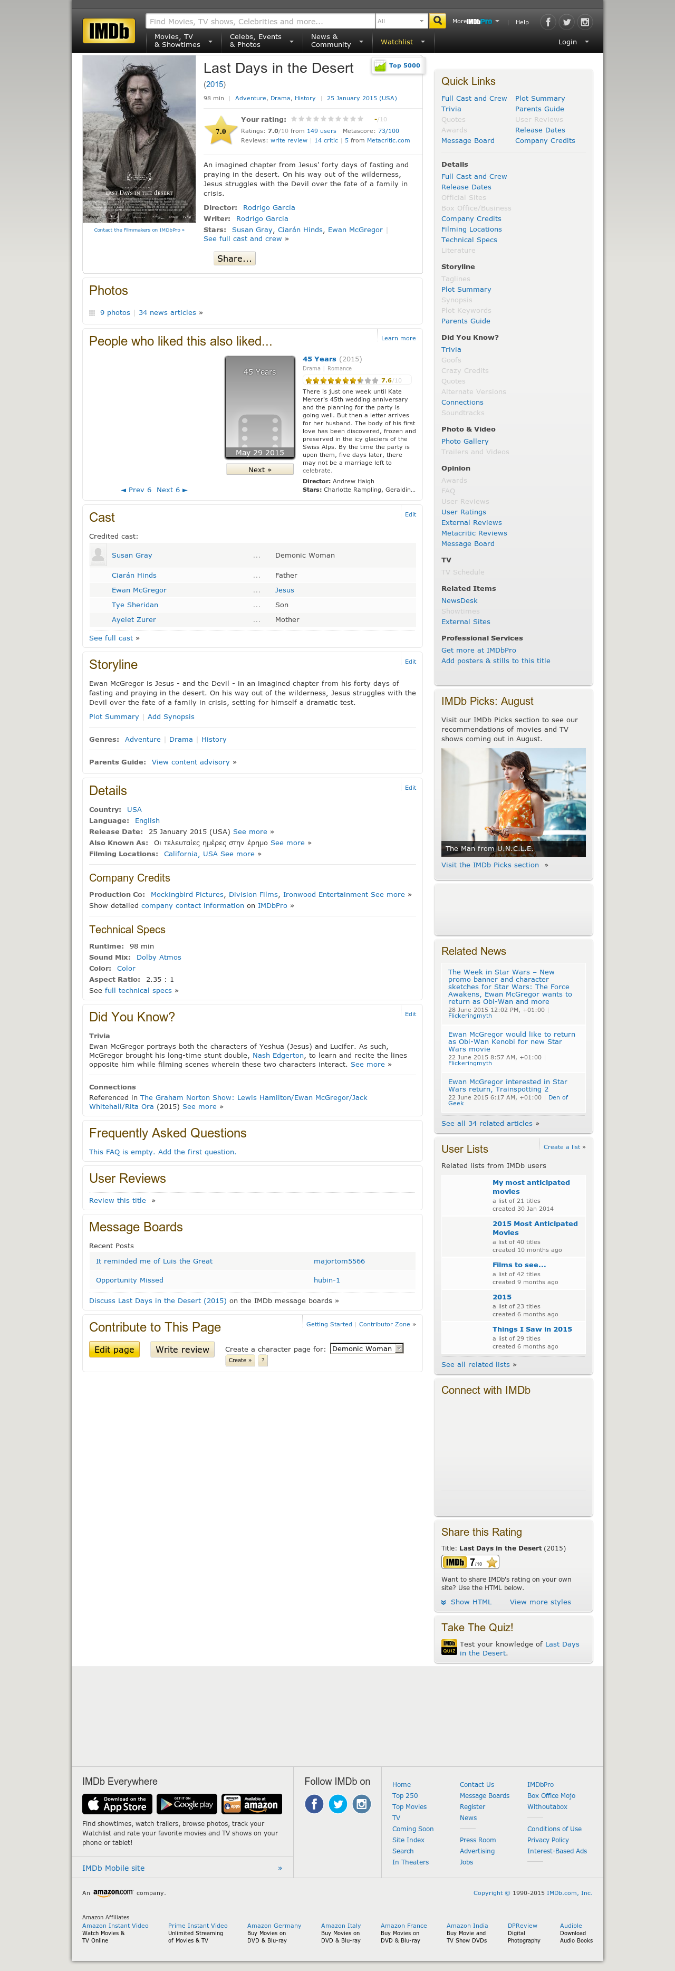Image resolution: width=675 pixels, height=1971 pixels.
Task: Open the Demonic Woman character select box
Action: [366, 1348]
